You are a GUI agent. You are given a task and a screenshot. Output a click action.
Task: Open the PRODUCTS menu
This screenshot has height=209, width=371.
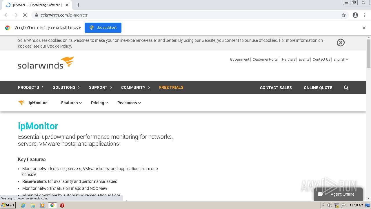(x=31, y=87)
